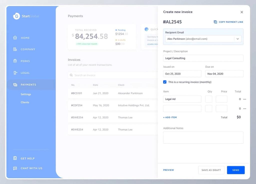This screenshot has height=184, width=256.
Task: Click the Client column header
Action: (121, 85)
